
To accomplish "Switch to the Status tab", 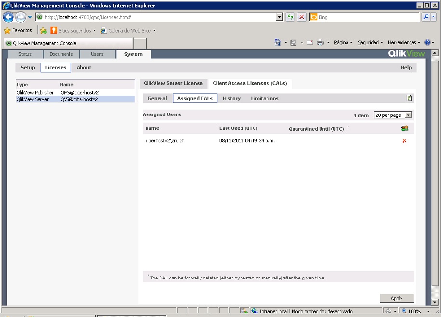I will click(25, 54).
